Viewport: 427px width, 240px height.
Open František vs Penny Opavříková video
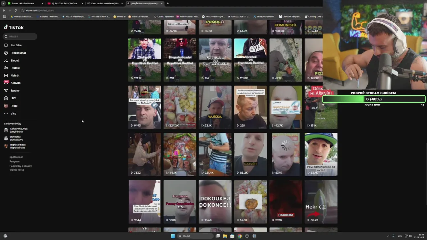click(x=180, y=202)
